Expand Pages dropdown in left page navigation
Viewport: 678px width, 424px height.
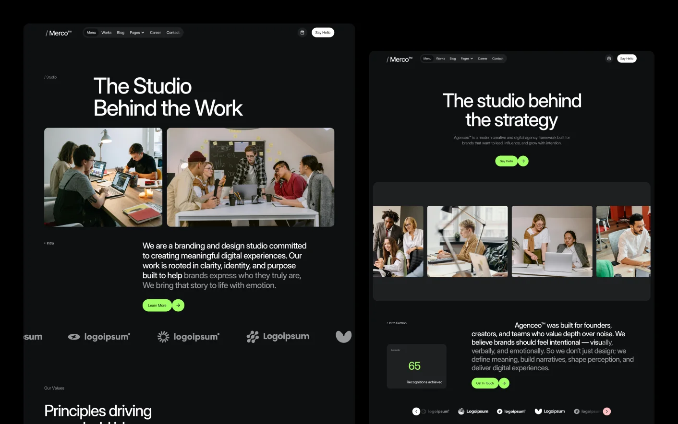(x=137, y=33)
